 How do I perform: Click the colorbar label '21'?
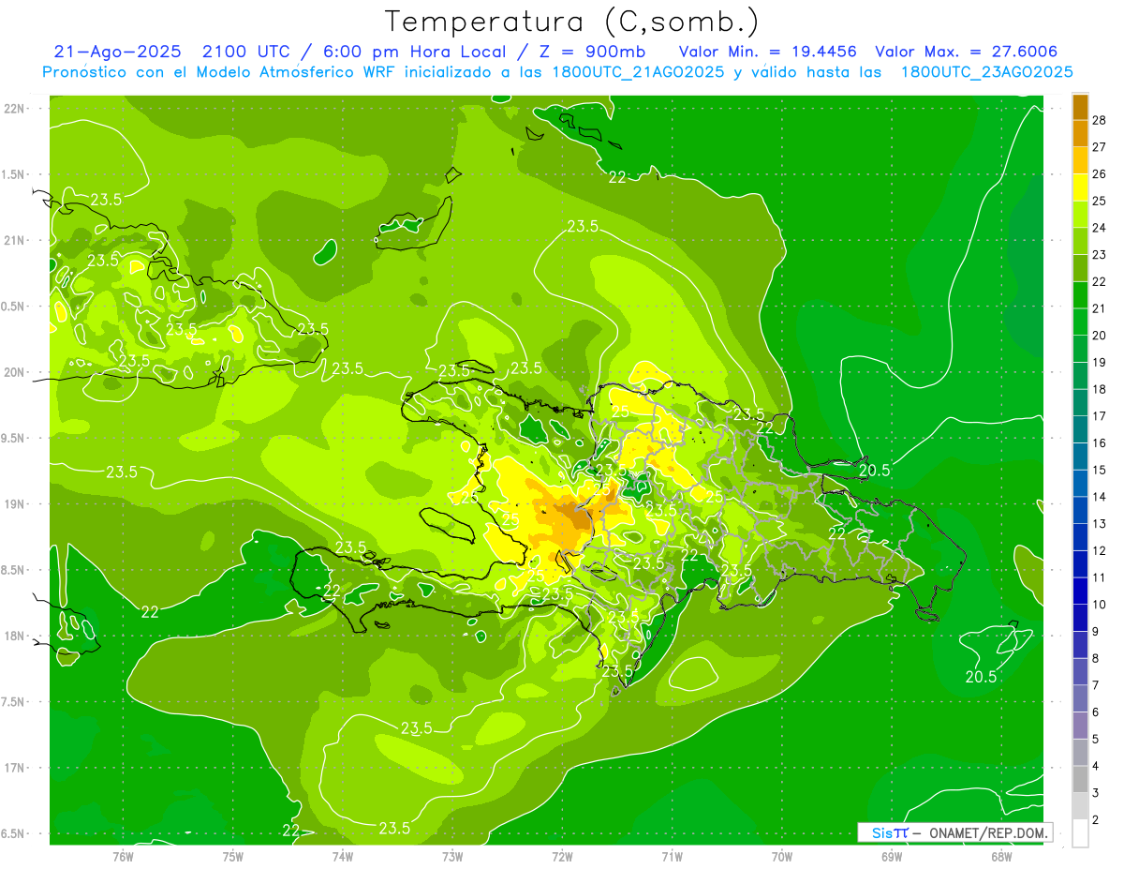[x=1100, y=308]
